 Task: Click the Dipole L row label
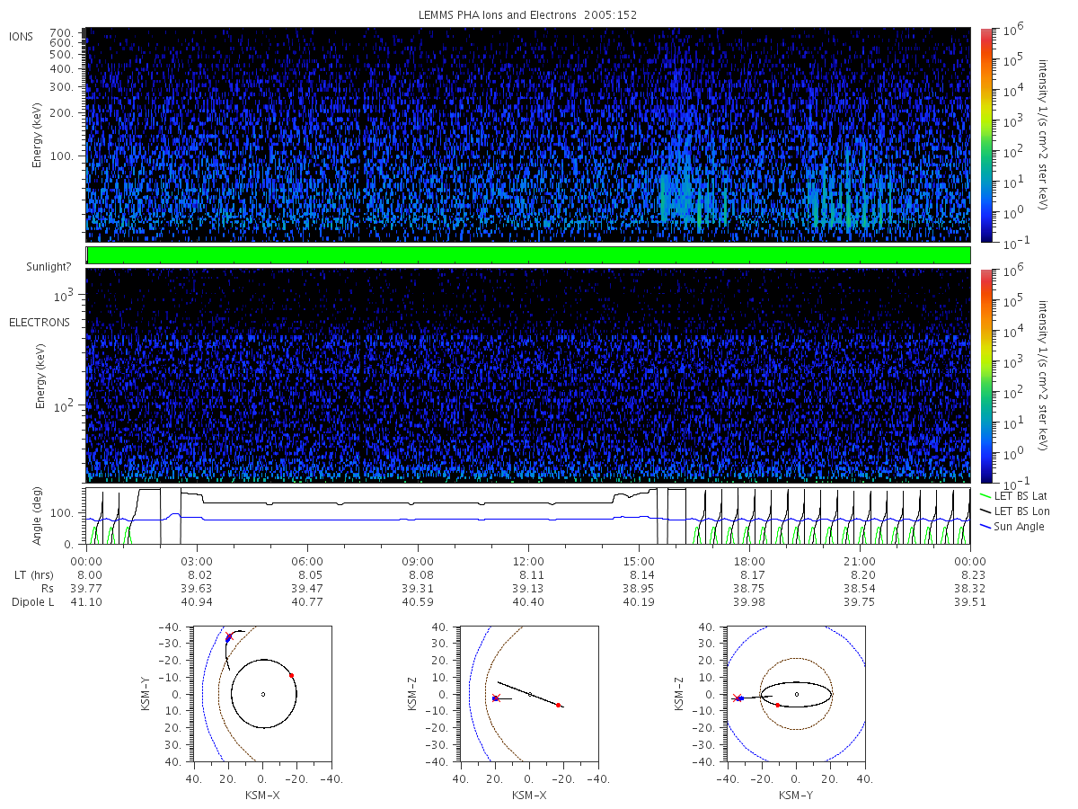[x=32, y=602]
